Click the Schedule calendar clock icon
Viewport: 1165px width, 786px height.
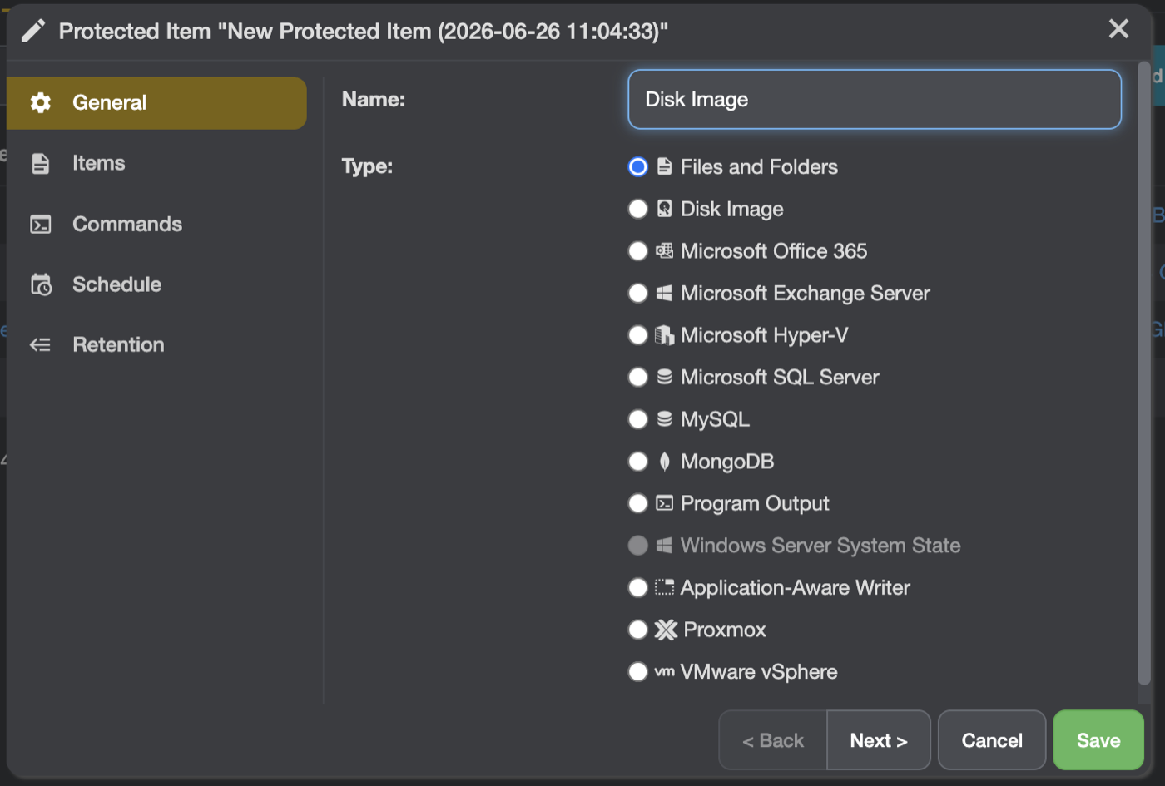click(x=41, y=284)
